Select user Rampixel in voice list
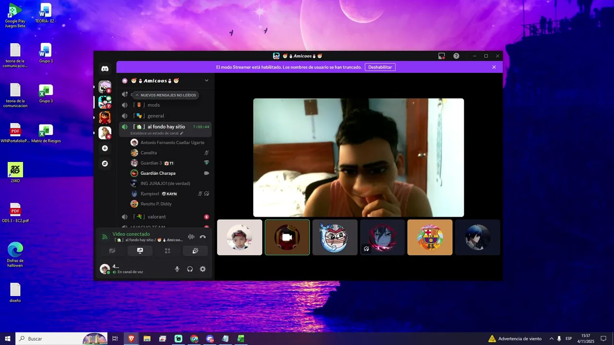Viewport: 614px width, 345px height. pos(170,194)
